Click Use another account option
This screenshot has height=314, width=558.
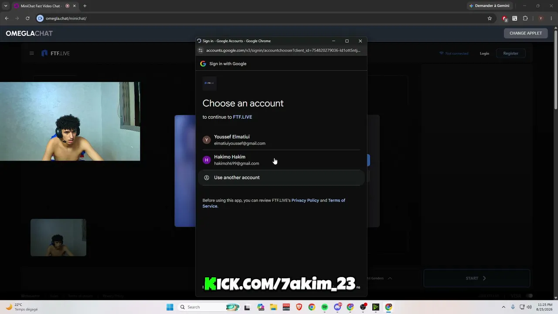(281, 177)
